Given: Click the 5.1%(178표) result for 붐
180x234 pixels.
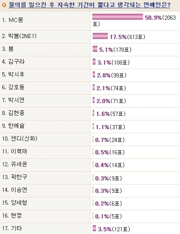Looking at the screenshot, I should (115, 50).
